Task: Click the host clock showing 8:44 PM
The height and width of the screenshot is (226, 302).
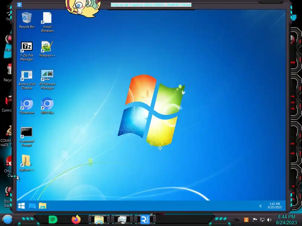Action: (286, 220)
